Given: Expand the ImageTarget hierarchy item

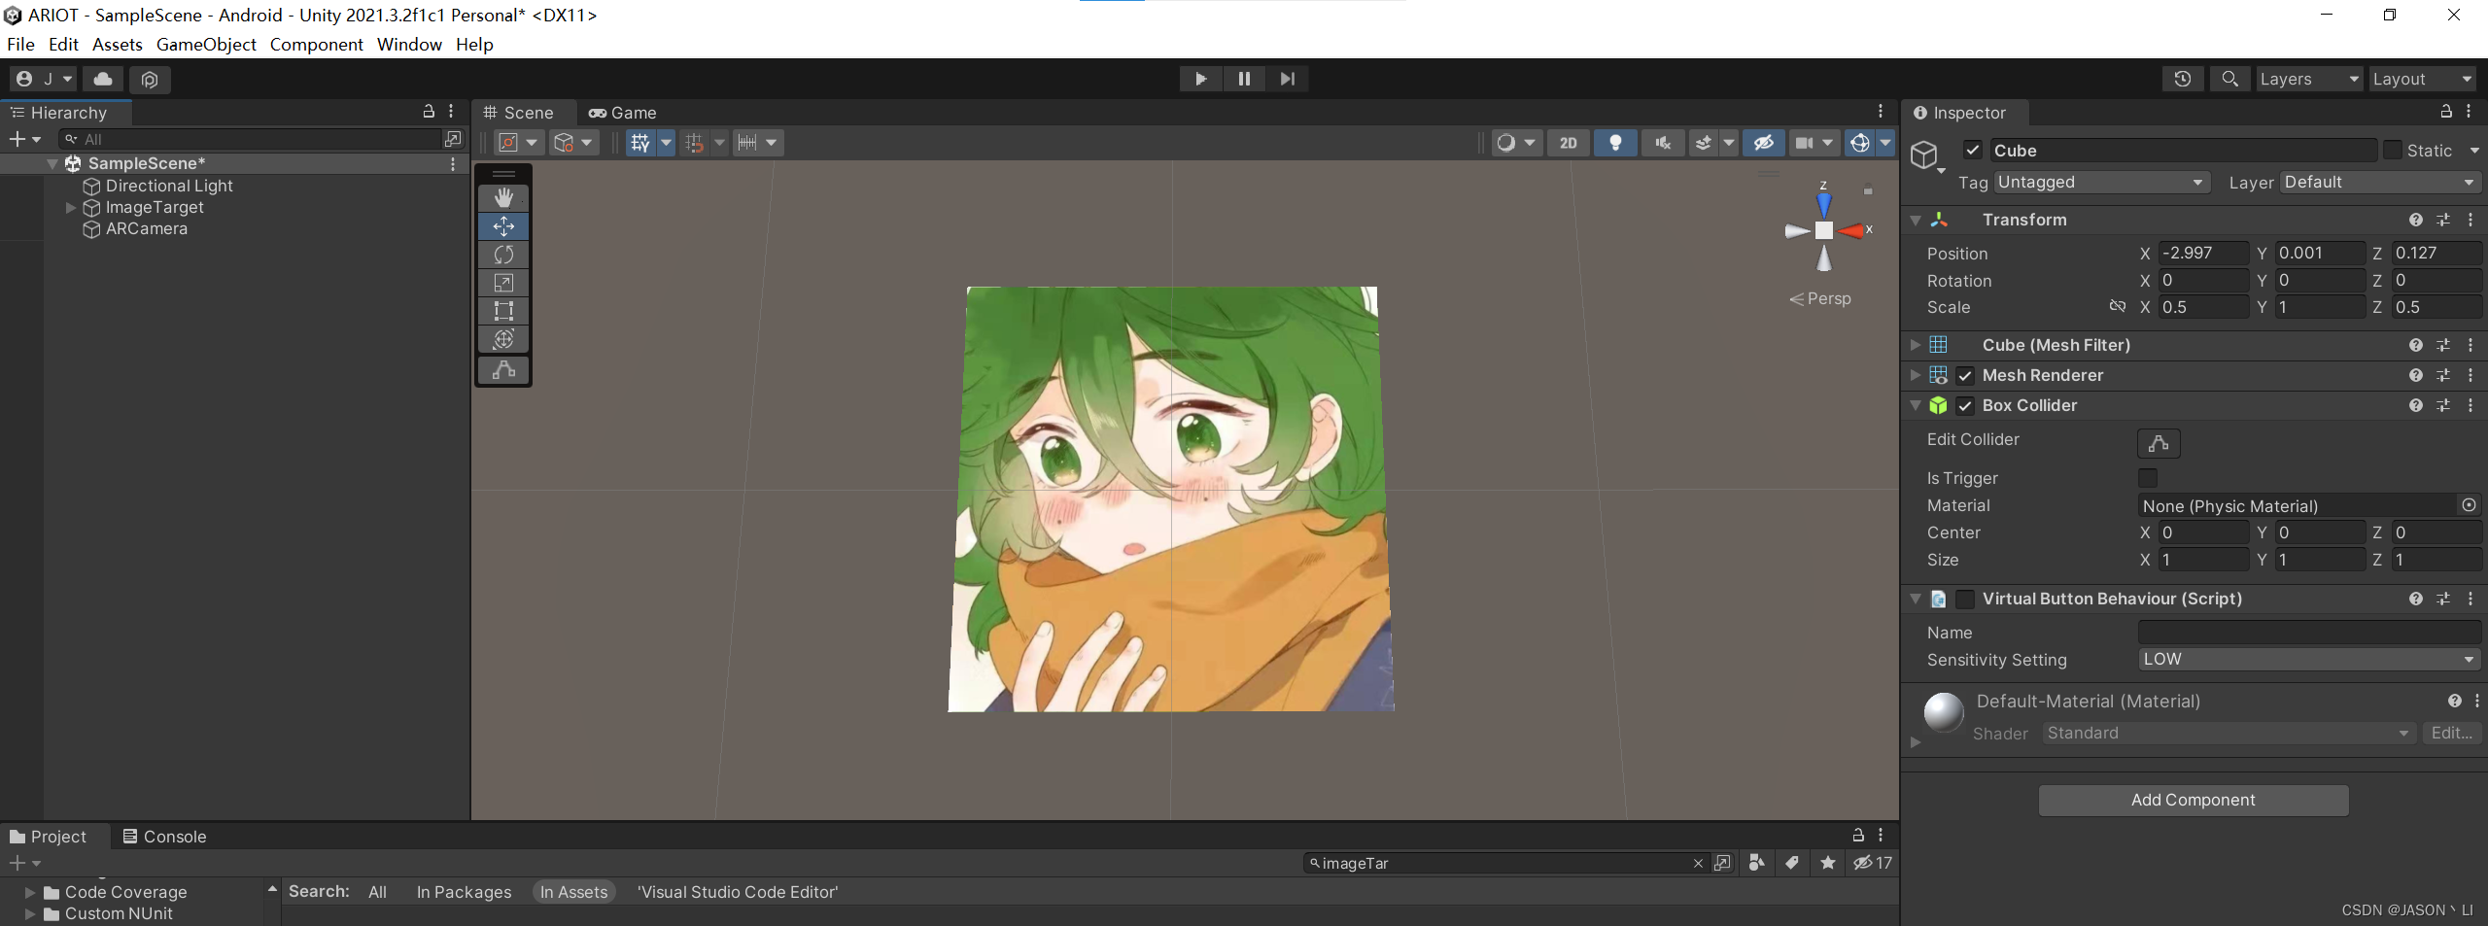Looking at the screenshot, I should coord(70,207).
